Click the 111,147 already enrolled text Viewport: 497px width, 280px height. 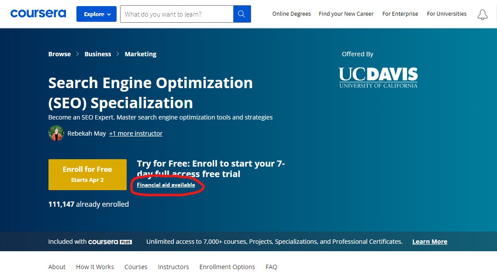coord(88,205)
